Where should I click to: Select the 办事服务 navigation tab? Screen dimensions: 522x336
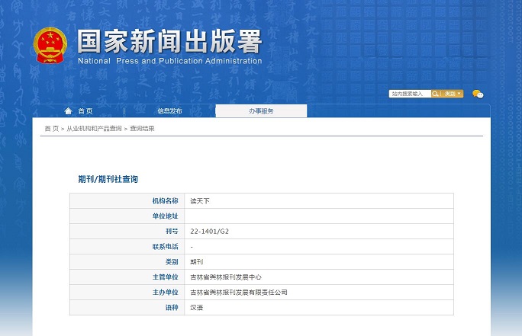(261, 111)
